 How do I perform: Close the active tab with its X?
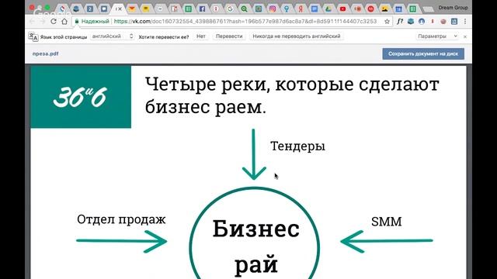(120, 9)
